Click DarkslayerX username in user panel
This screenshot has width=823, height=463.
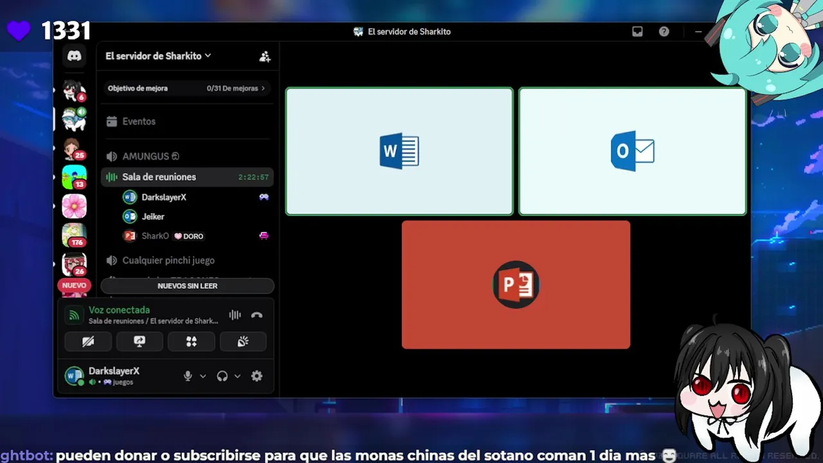(x=114, y=371)
